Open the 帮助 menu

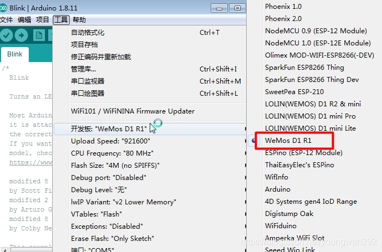pos(79,19)
